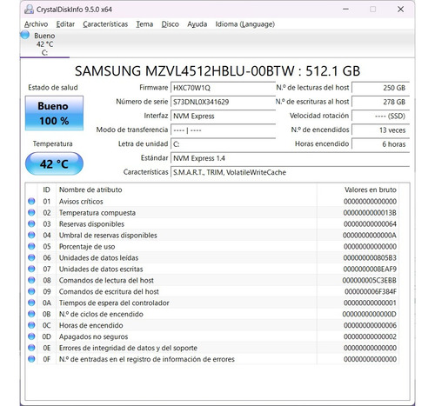Click raw value 000000005C3EBB

(x=369, y=281)
